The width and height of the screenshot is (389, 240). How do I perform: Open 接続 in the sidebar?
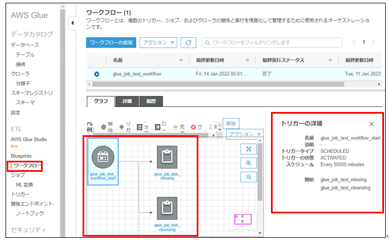pos(21,64)
